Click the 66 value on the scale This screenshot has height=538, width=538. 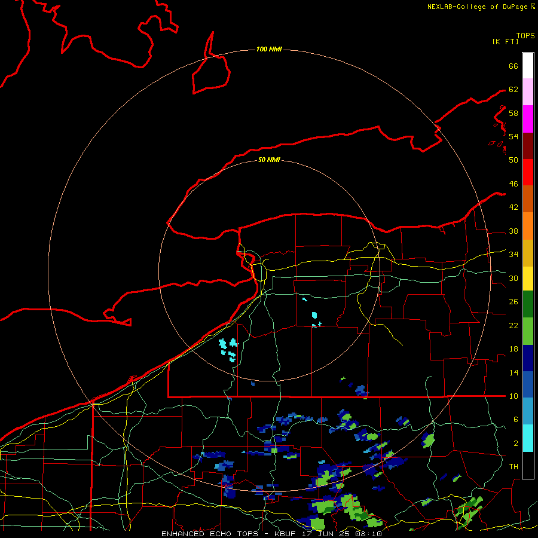(513, 66)
